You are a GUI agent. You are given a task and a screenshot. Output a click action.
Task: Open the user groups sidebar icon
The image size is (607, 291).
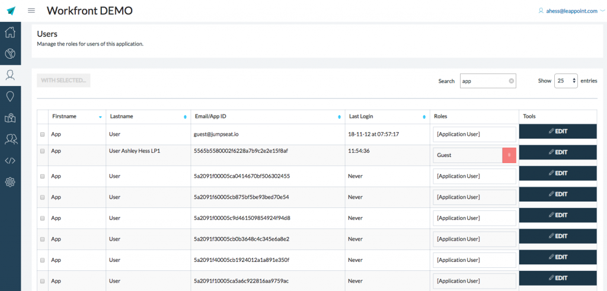(10, 139)
